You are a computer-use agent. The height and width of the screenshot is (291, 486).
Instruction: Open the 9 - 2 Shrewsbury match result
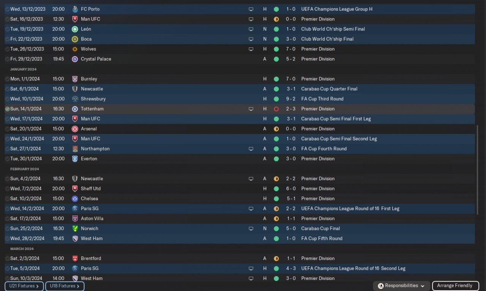(x=291, y=99)
